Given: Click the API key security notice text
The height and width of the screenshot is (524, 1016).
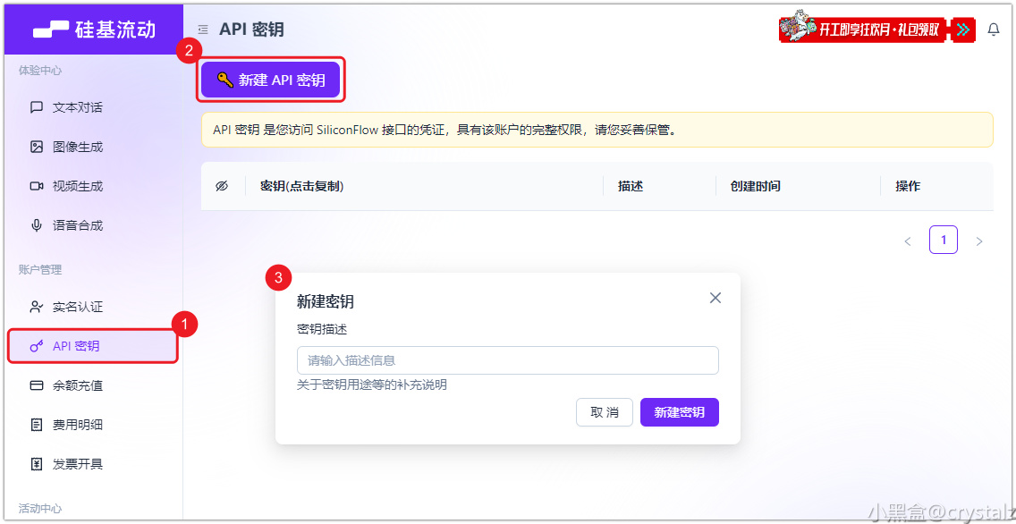Looking at the screenshot, I should point(444,131).
